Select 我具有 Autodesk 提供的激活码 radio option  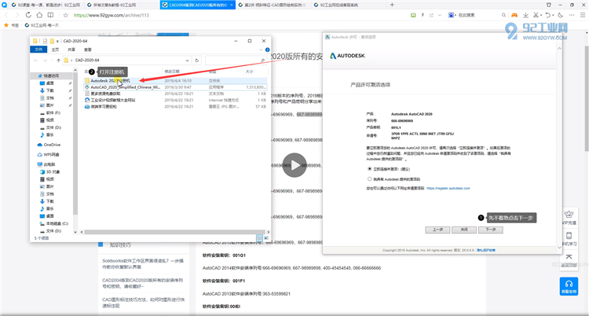click(x=370, y=179)
